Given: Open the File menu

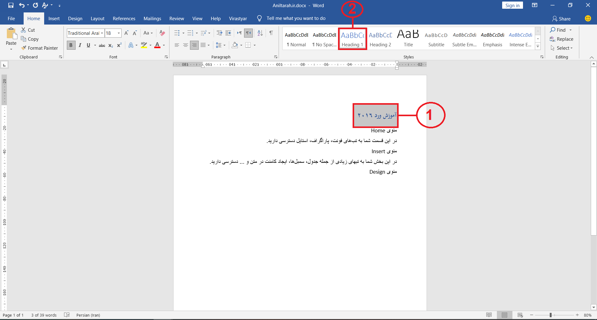Looking at the screenshot, I should click(11, 18).
